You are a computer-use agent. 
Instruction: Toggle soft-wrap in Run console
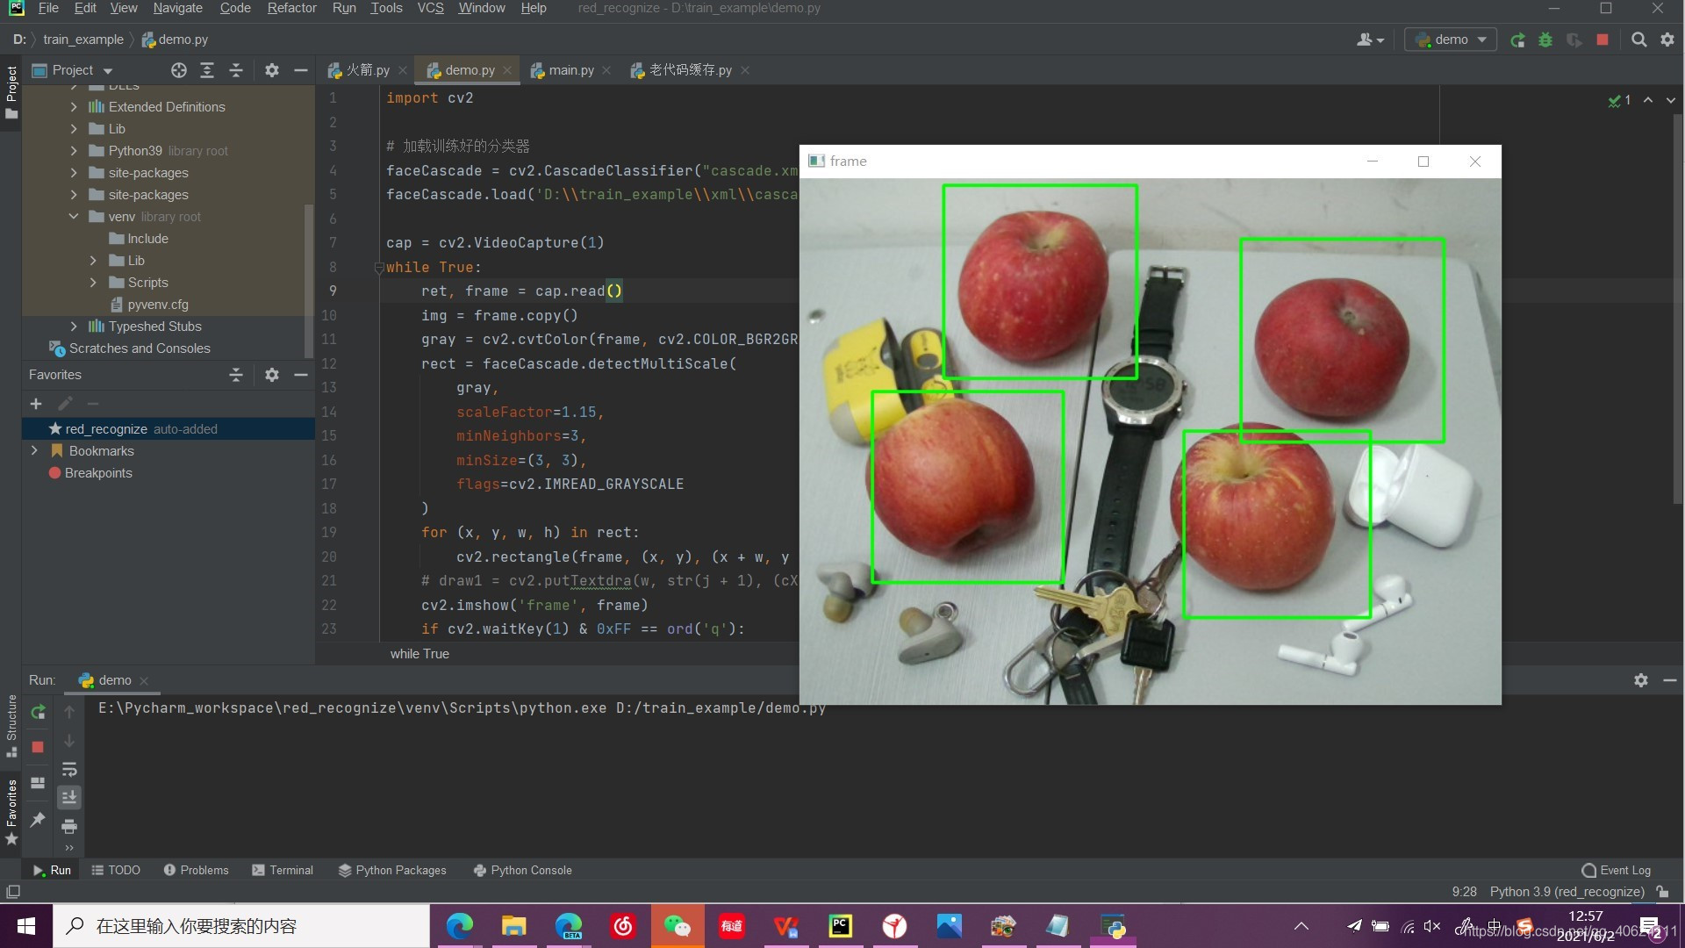tap(69, 770)
